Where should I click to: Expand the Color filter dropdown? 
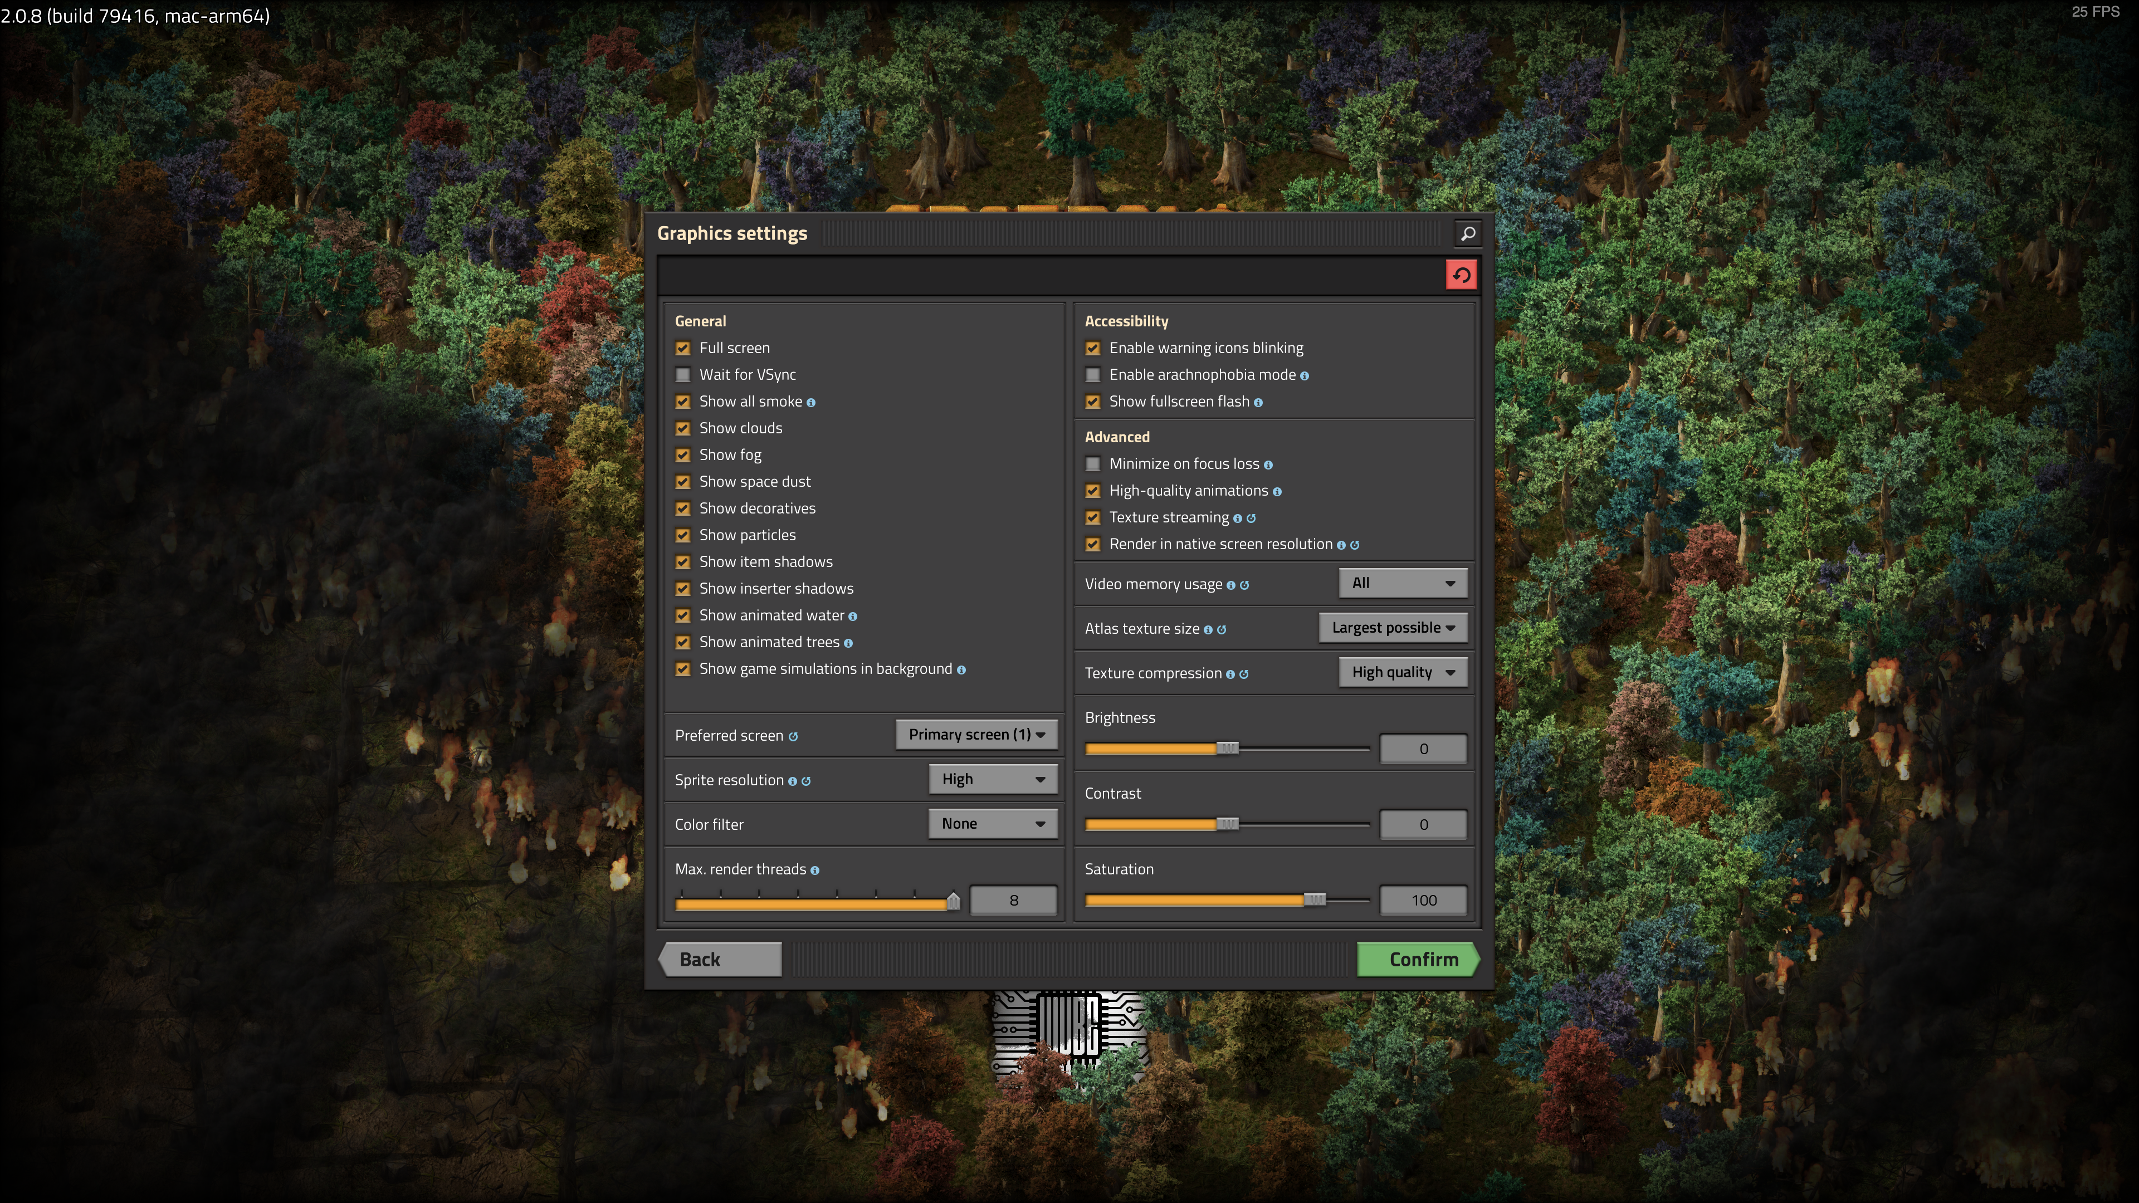pos(992,824)
